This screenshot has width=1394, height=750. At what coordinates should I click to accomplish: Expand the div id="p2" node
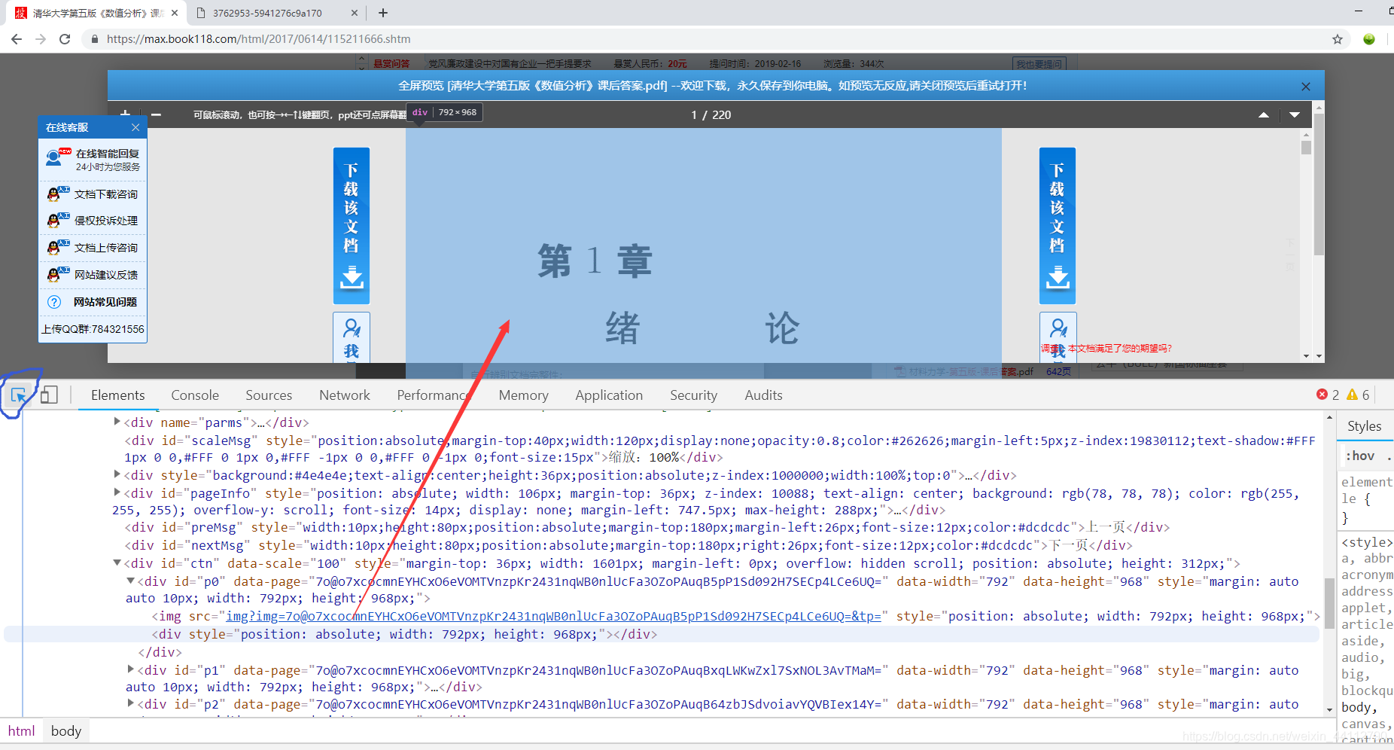[x=130, y=703]
